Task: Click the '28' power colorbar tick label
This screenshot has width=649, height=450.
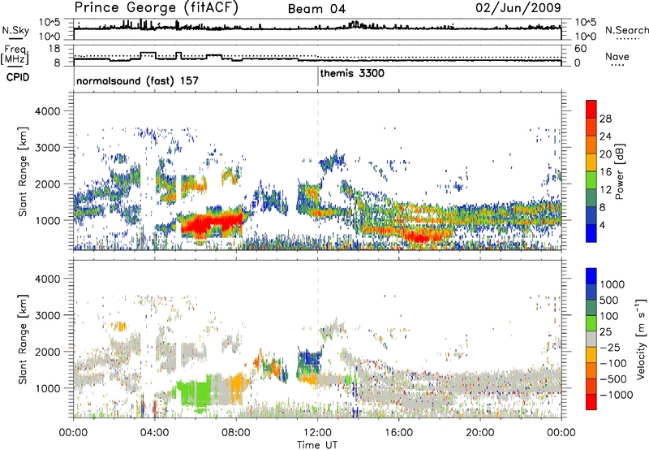Action: click(x=605, y=119)
